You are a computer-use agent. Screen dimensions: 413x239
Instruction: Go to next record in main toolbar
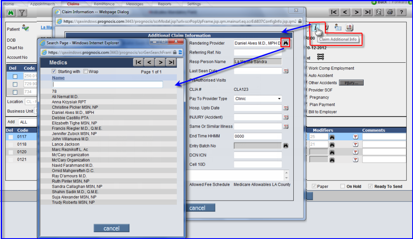click(x=356, y=12)
